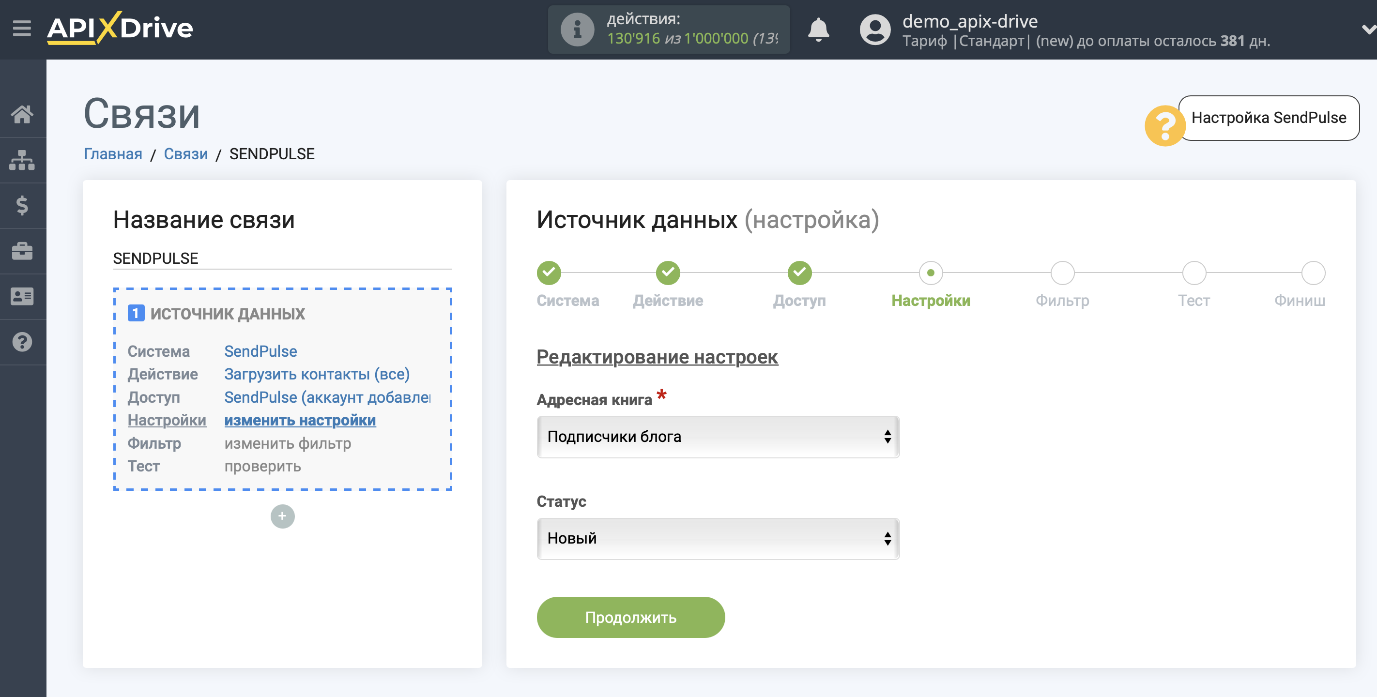Click the ApiX-Drive logo

tap(120, 28)
